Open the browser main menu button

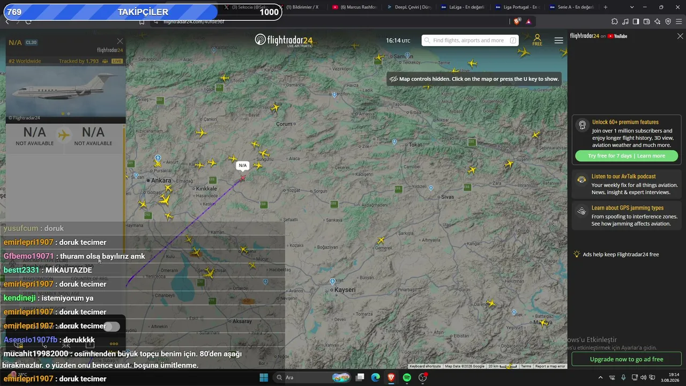pos(680,21)
